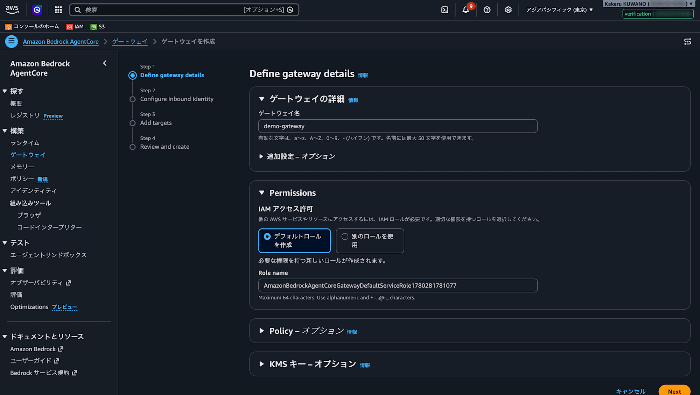Click the キャンセル button
Image resolution: width=700 pixels, height=395 pixels.
(631, 391)
